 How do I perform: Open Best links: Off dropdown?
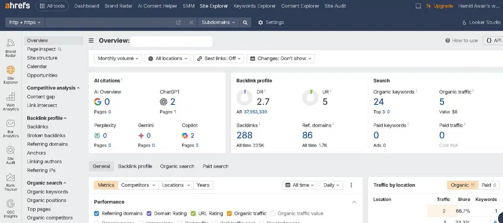point(218,58)
